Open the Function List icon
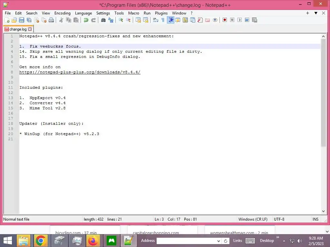The height and width of the screenshot is (247, 330). [200, 20]
